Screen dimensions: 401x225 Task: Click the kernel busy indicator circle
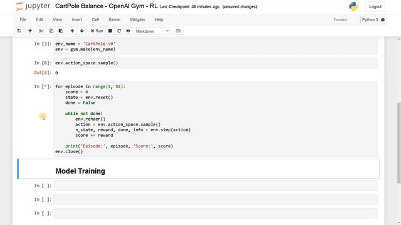point(383,19)
